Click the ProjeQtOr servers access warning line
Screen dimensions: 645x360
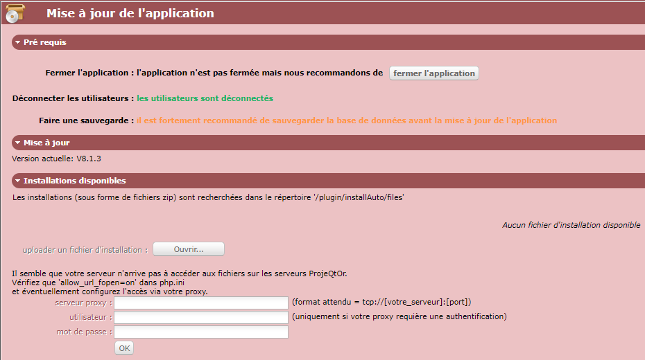click(x=180, y=273)
